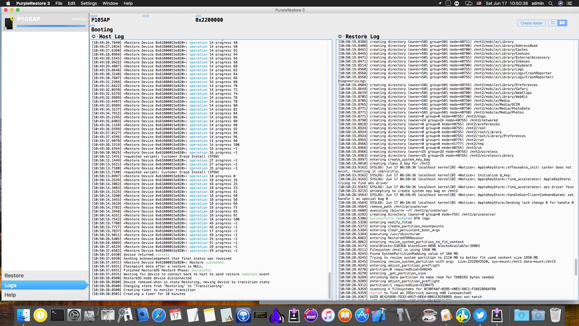
Task: Click the circular M menu bar icon
Action: pyautogui.click(x=456, y=3)
